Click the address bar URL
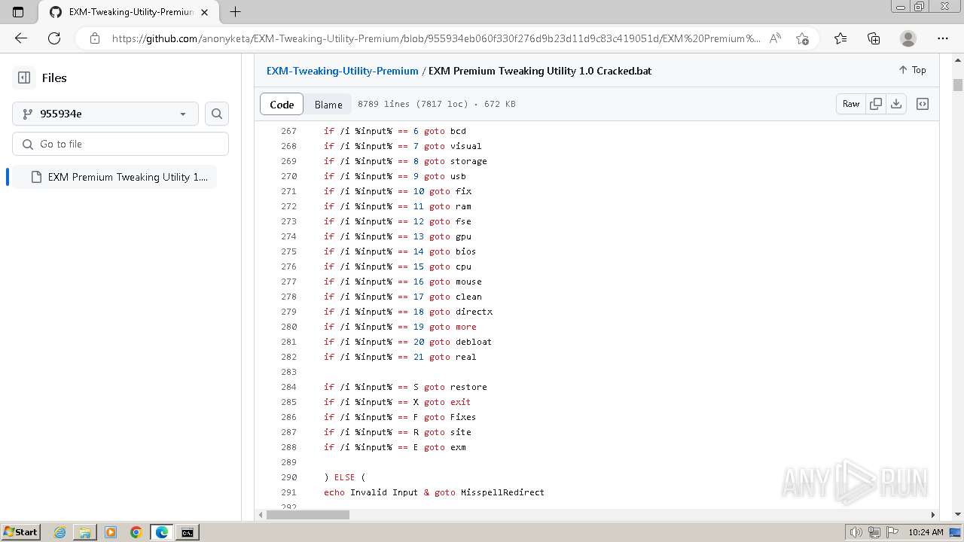The image size is (964, 542). pos(436,38)
